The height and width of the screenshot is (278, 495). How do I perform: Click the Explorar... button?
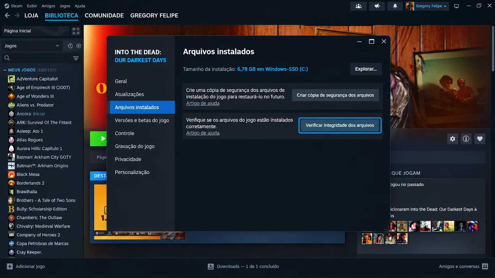point(366,69)
